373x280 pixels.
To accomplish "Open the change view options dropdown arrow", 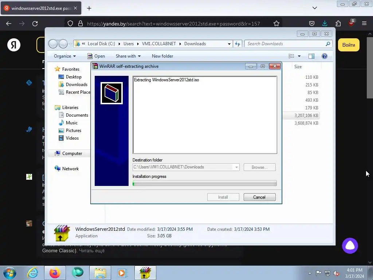I will [299, 56].
